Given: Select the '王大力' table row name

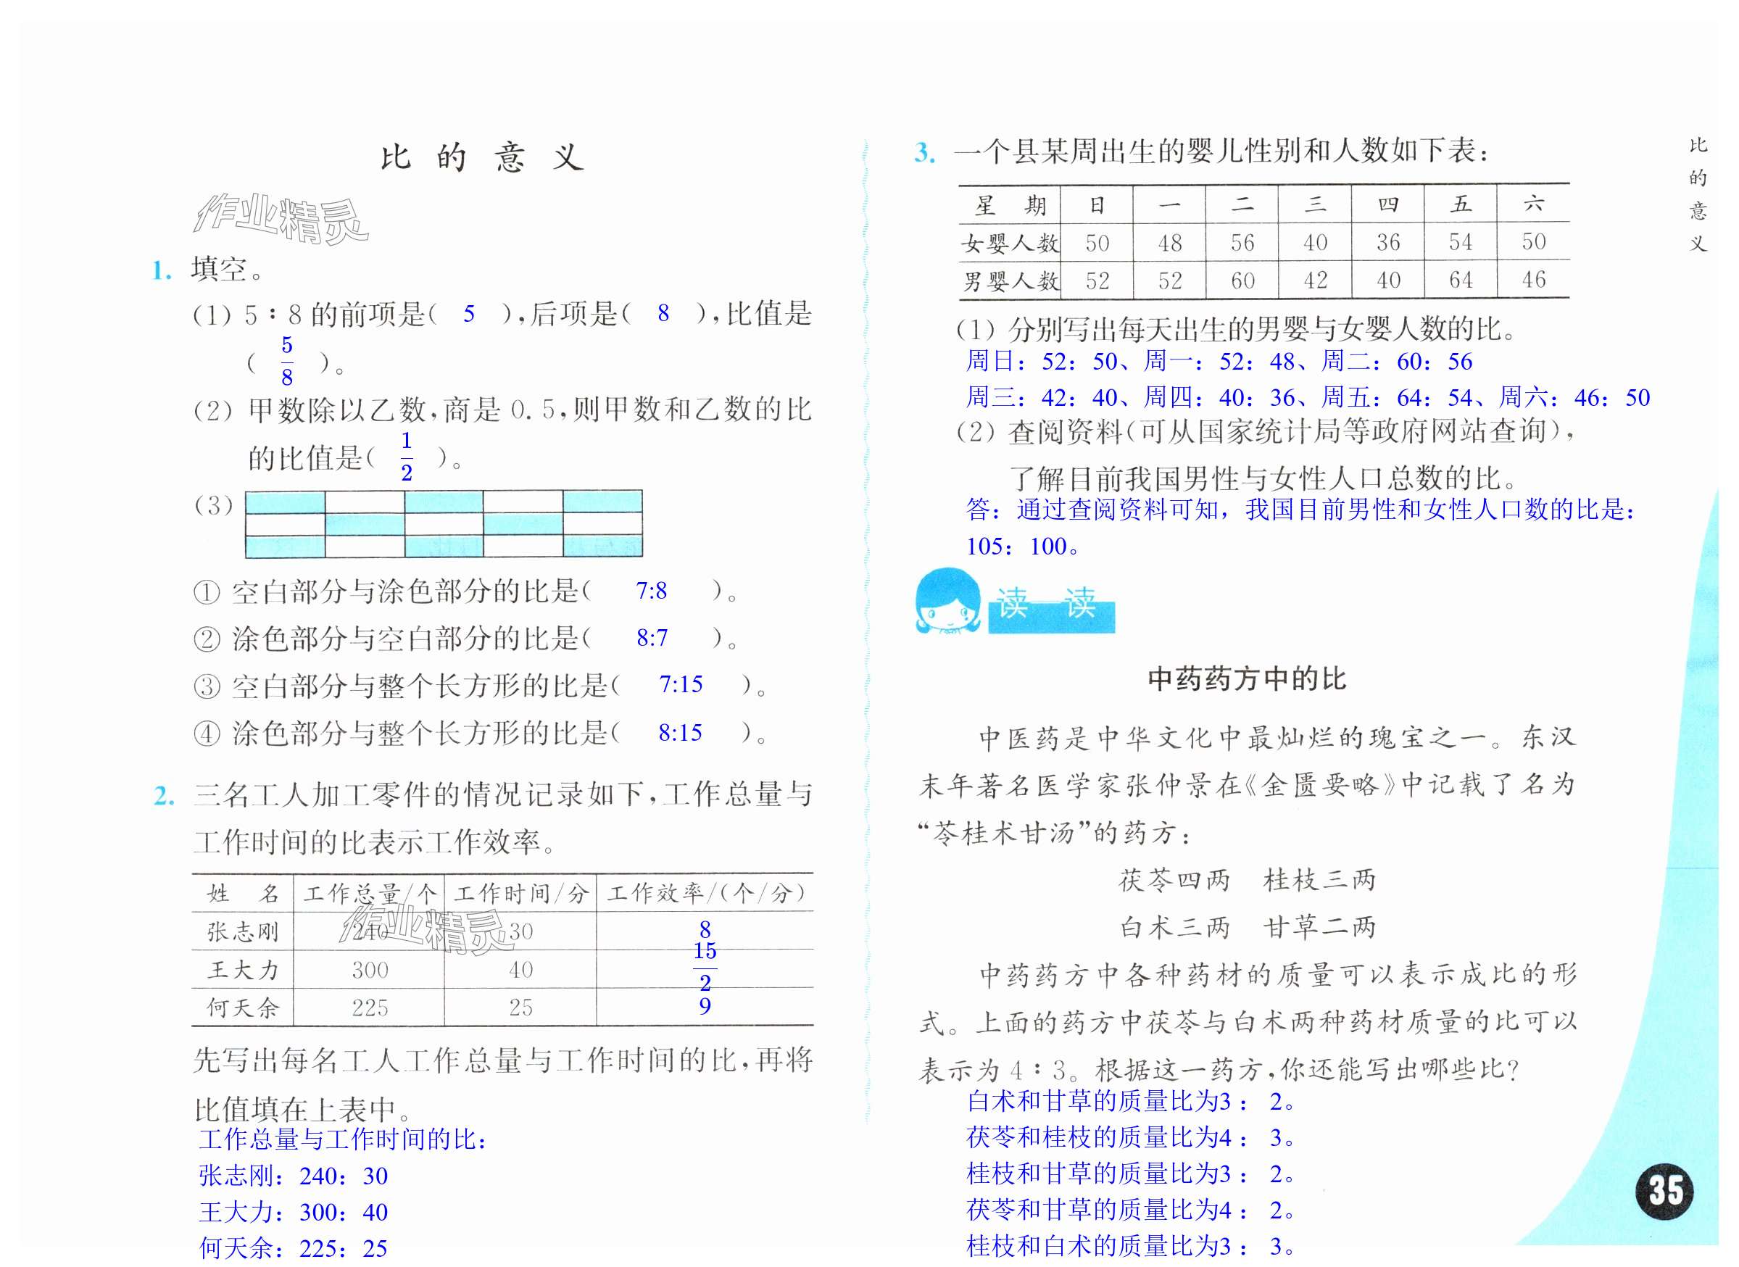Looking at the screenshot, I should [242, 971].
